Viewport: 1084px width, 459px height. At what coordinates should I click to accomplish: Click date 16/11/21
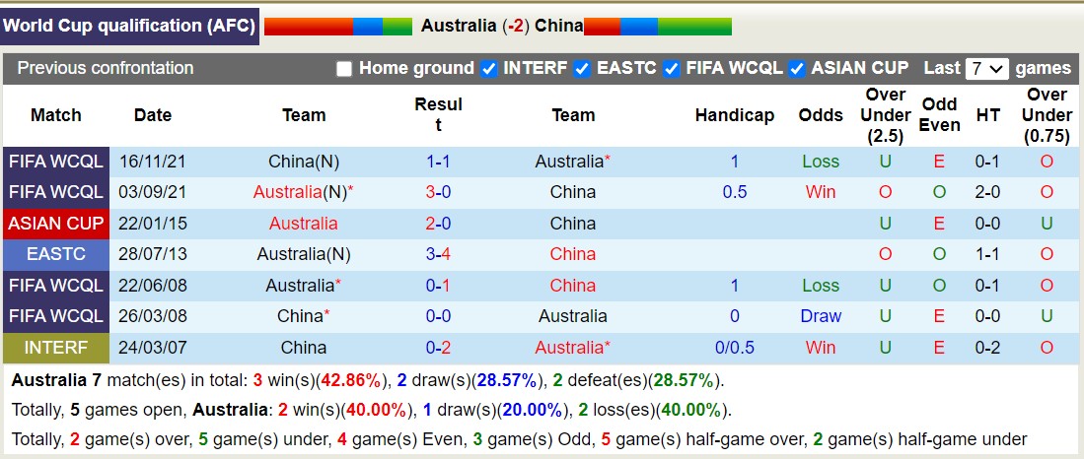[152, 163]
